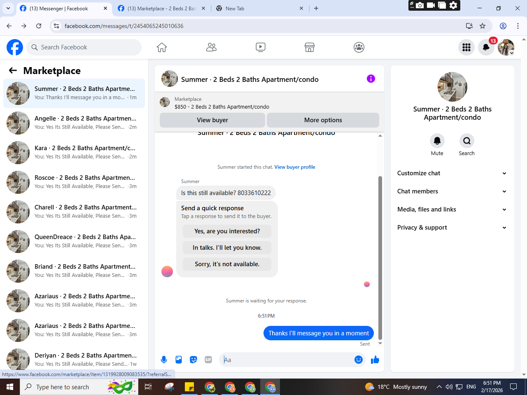The height and width of the screenshot is (395, 527).
Task: Bookmark this page with the star
Action: point(483,26)
